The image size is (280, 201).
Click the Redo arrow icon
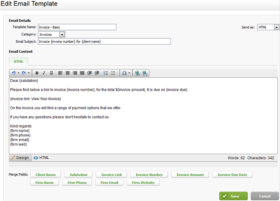(24, 73)
